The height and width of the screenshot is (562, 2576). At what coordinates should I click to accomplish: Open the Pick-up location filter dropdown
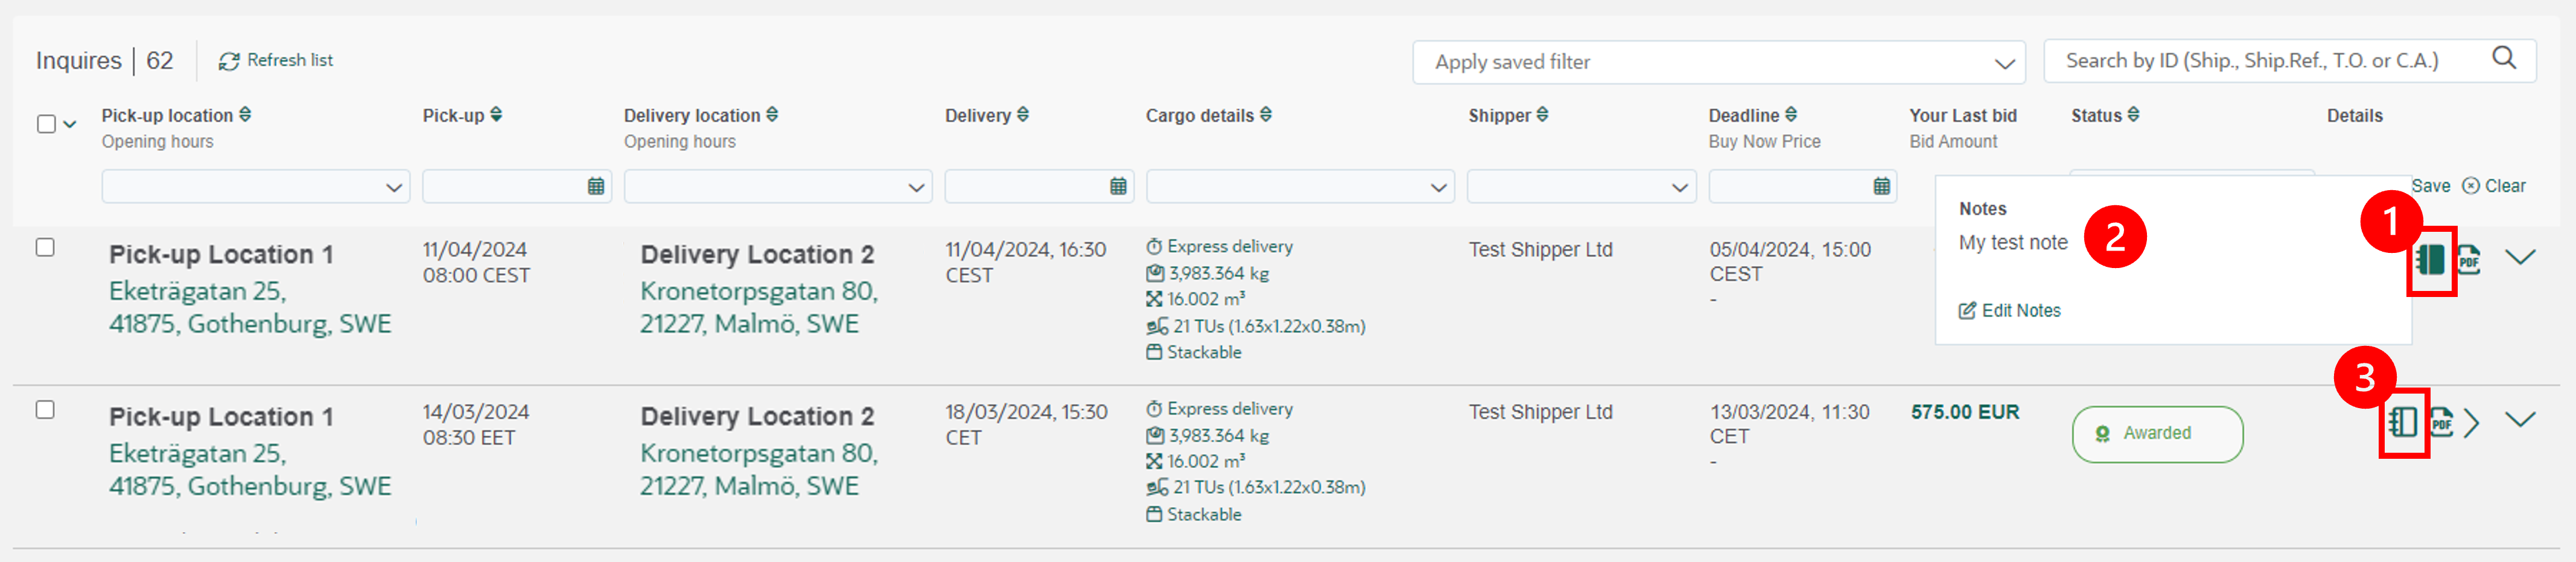[255, 187]
